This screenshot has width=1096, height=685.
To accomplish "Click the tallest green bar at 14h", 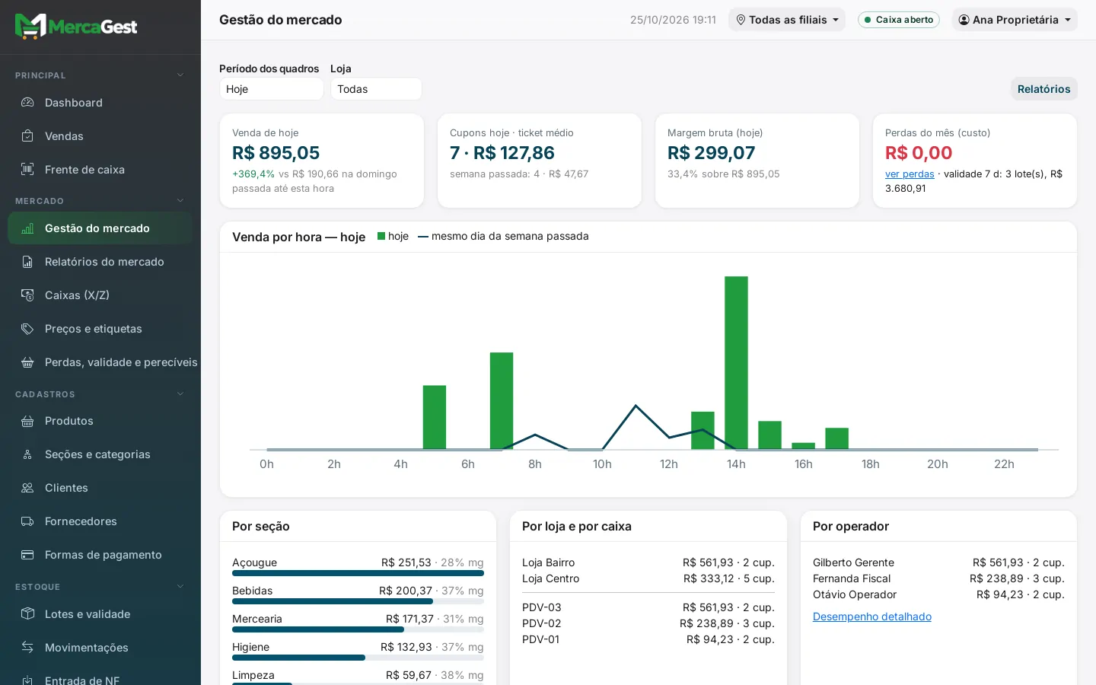I will click(736, 363).
